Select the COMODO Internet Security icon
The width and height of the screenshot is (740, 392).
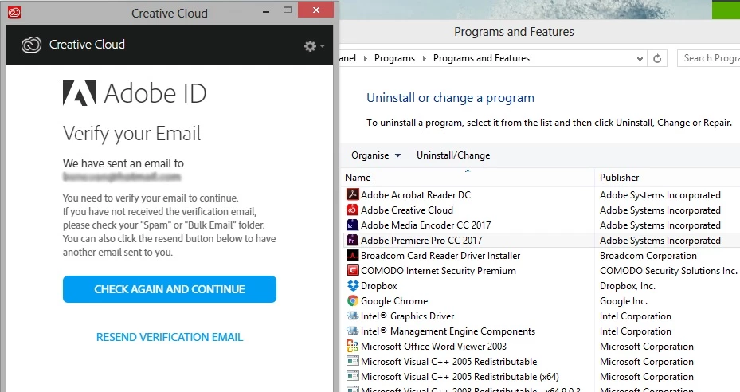pyautogui.click(x=353, y=270)
